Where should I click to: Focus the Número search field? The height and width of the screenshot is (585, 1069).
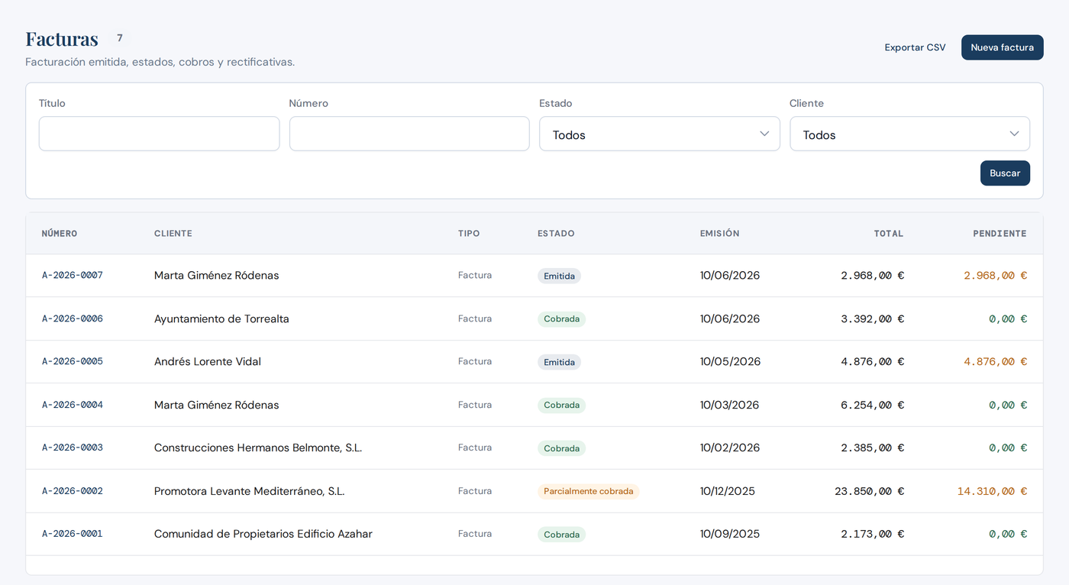click(409, 134)
